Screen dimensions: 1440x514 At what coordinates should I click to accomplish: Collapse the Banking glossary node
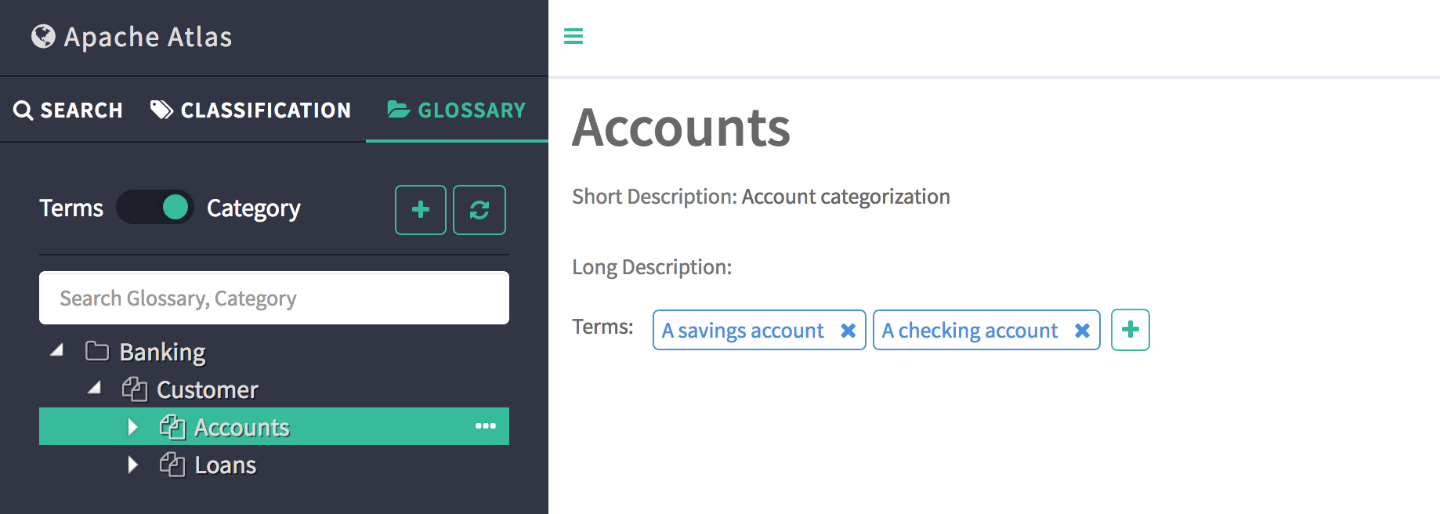click(x=57, y=351)
